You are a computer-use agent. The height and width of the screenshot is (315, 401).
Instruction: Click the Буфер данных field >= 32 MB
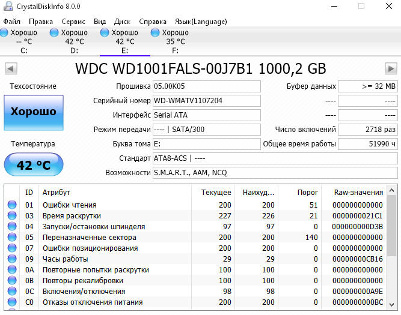tap(368, 86)
